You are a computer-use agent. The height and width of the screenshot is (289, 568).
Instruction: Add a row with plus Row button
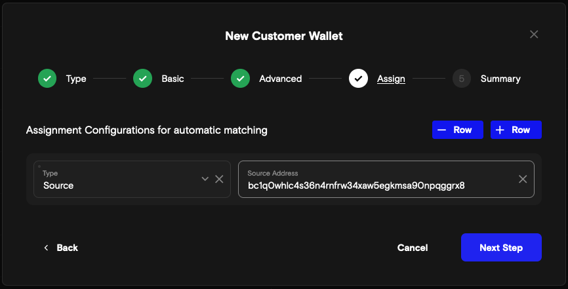[x=516, y=130]
